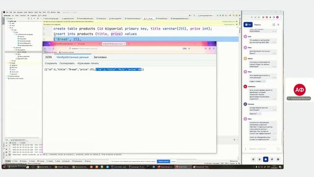The image size is (314, 177).
Task: Click the «Красивая» печать button
Action: click(88, 63)
